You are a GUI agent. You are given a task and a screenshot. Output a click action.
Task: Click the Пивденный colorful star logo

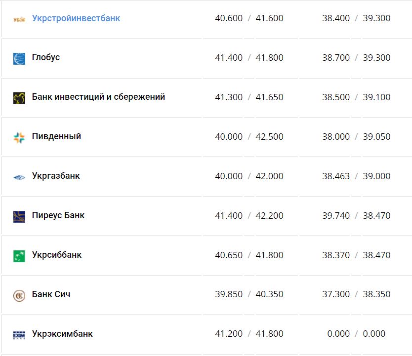click(19, 136)
